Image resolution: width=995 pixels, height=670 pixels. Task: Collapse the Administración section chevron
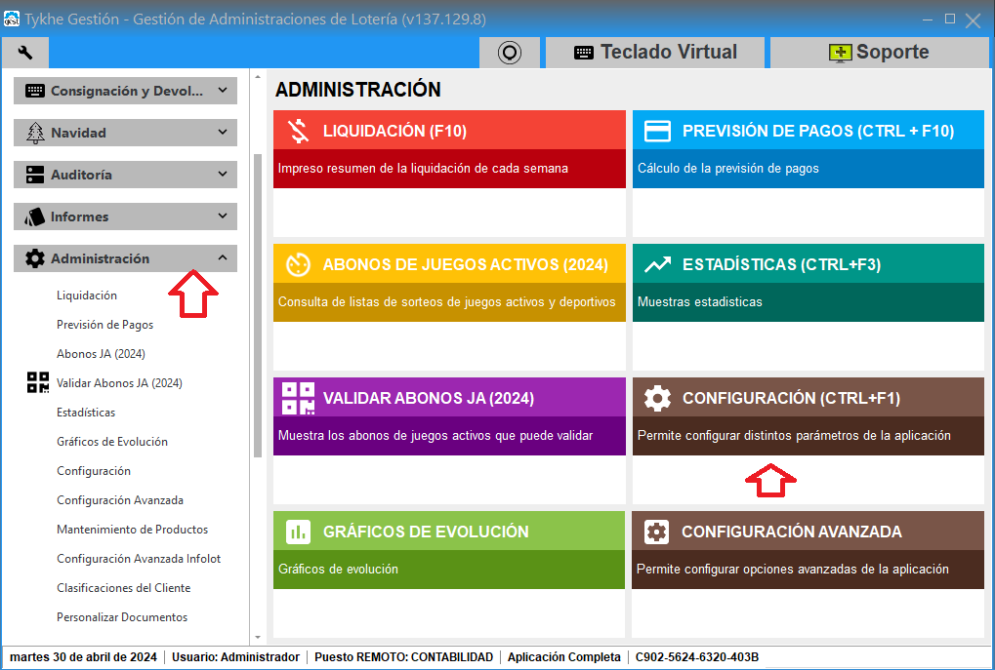(222, 258)
